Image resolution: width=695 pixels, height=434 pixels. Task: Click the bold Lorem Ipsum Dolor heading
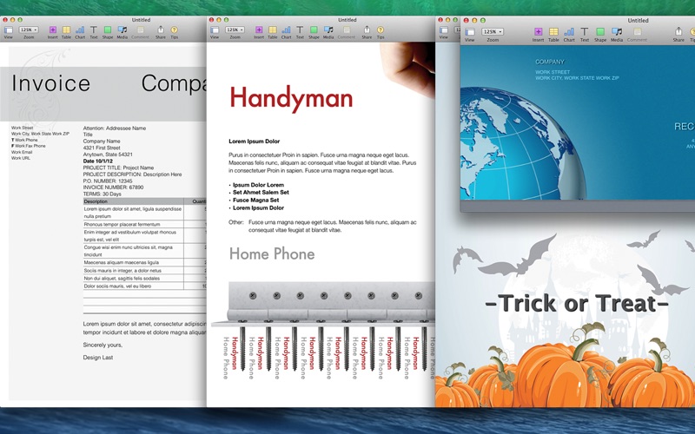(254, 141)
